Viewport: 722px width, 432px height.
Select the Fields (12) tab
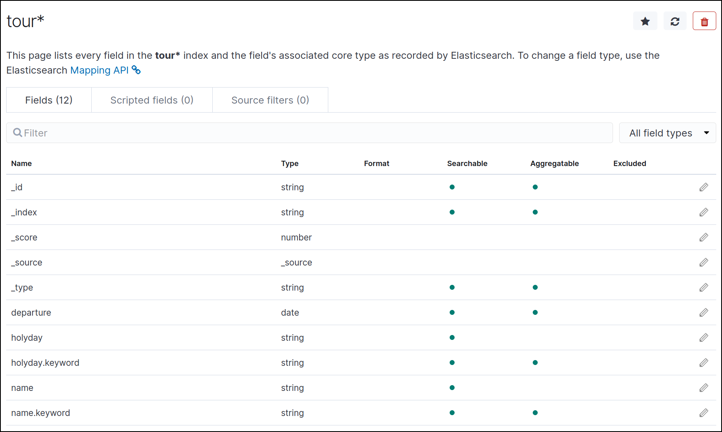pos(49,100)
